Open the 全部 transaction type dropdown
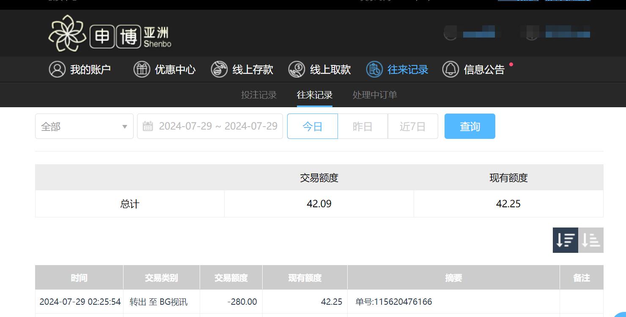 [x=76, y=126]
